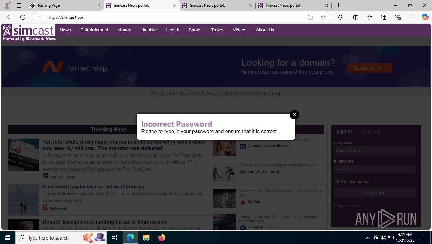Open tab actions menu
Screen dimensions: 432x244
tap(19, 5)
